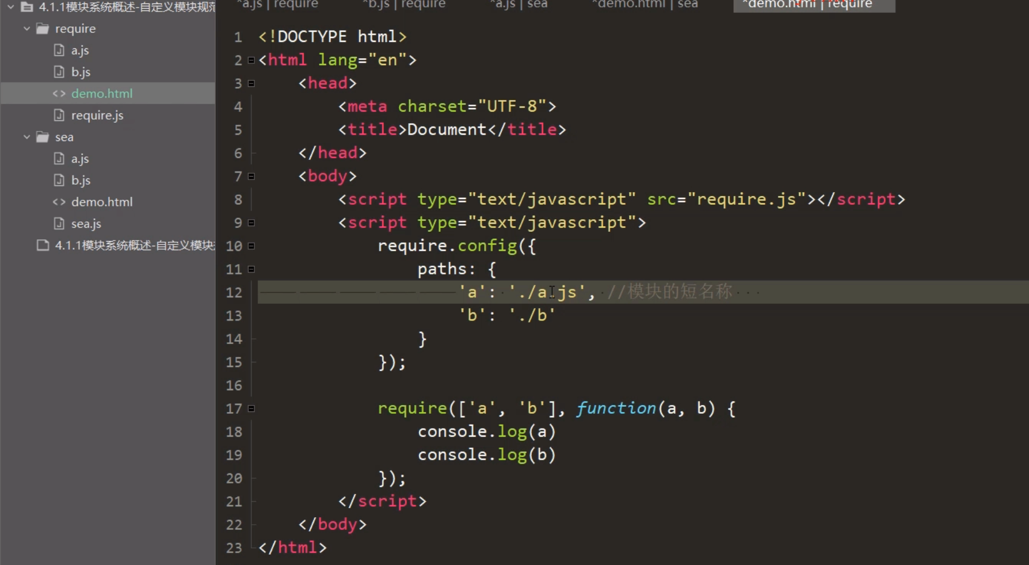Fold the html tag at line 2
1029x565 pixels.
251,60
